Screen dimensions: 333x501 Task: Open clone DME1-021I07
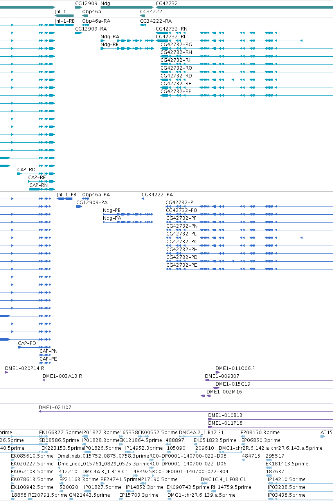[55, 408]
